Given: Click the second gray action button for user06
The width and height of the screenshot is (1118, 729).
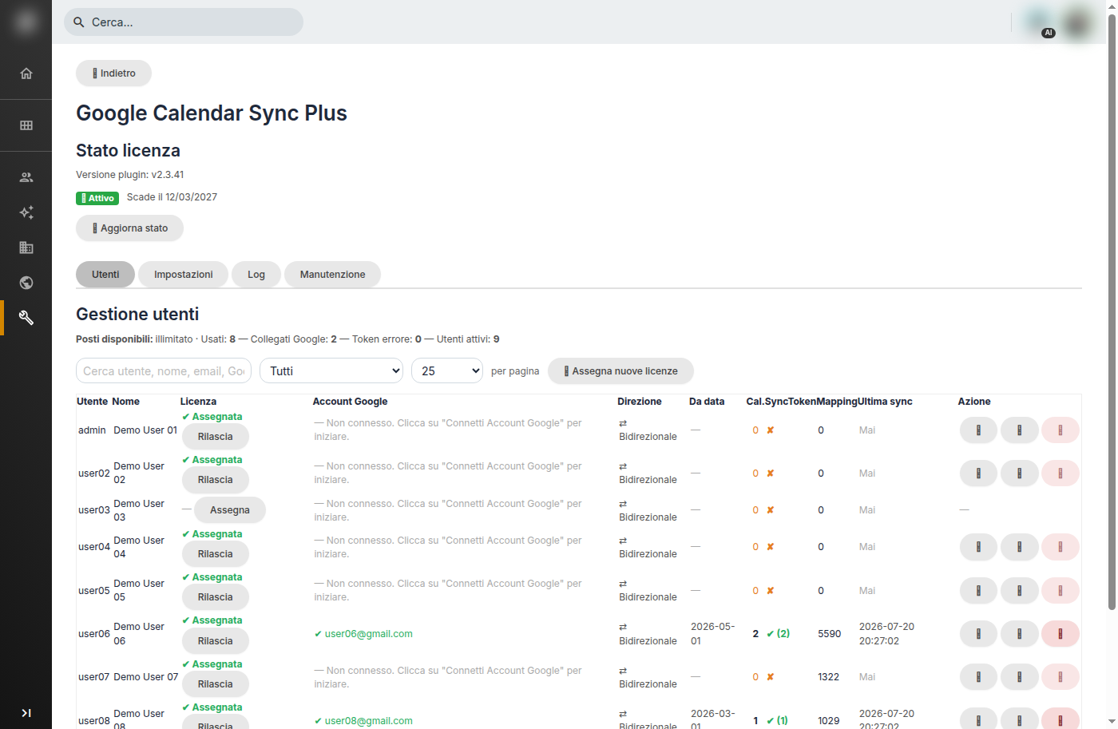Looking at the screenshot, I should coord(1020,634).
